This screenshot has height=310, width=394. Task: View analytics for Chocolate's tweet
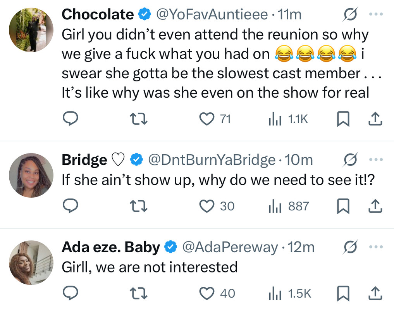[x=275, y=119]
